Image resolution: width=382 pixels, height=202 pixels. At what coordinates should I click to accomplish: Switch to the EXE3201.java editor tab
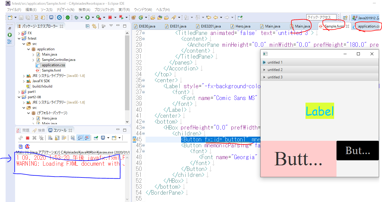pyautogui.click(x=210, y=26)
